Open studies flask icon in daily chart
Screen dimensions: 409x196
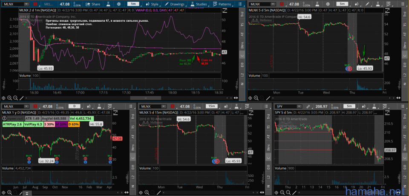(x=99, y=106)
